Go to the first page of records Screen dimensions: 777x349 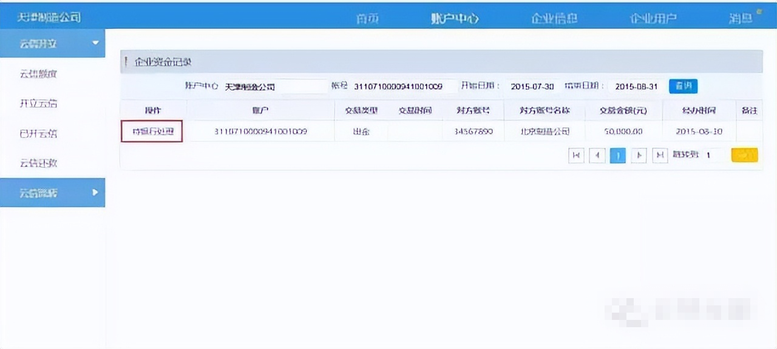coord(576,156)
